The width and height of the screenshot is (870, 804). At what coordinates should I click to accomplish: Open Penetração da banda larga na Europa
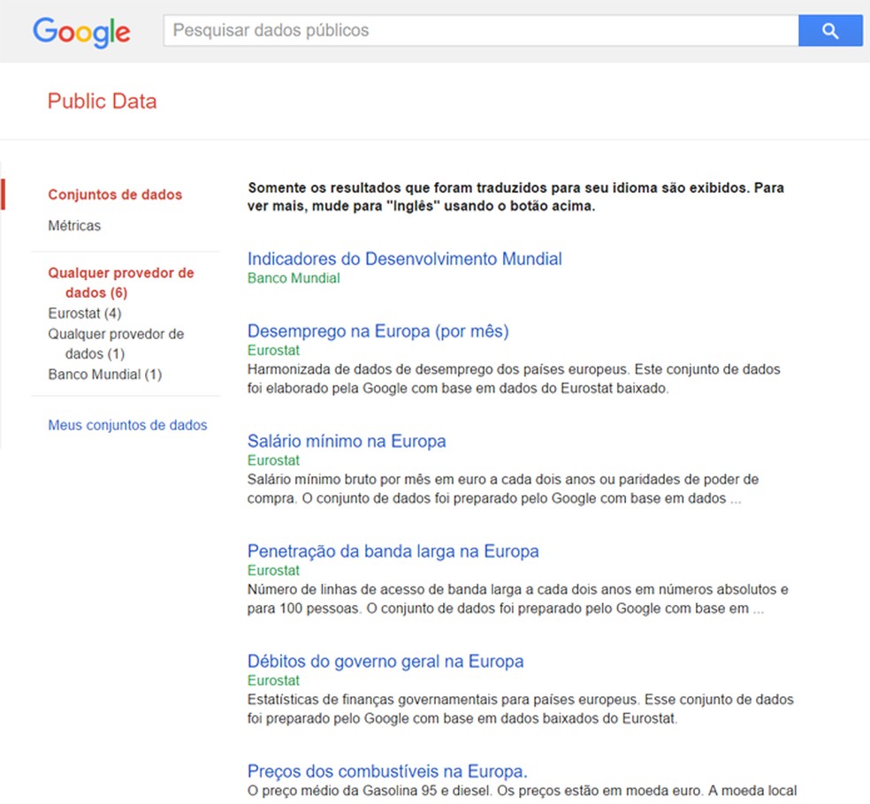[x=393, y=551]
